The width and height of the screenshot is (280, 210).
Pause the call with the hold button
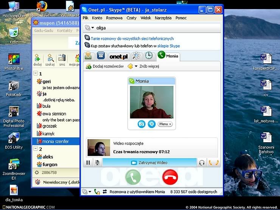pyautogui.click(x=88, y=163)
